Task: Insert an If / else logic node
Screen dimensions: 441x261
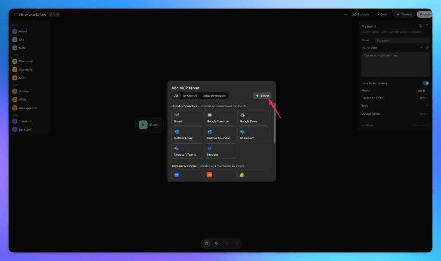Action: coord(24,91)
